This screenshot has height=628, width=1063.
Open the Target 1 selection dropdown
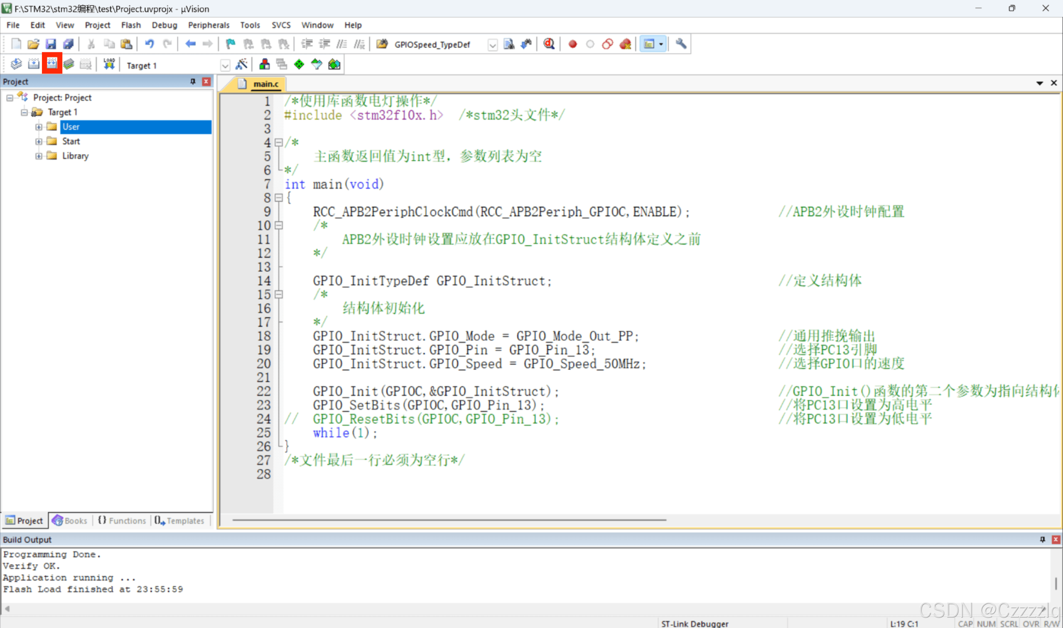[x=225, y=66]
